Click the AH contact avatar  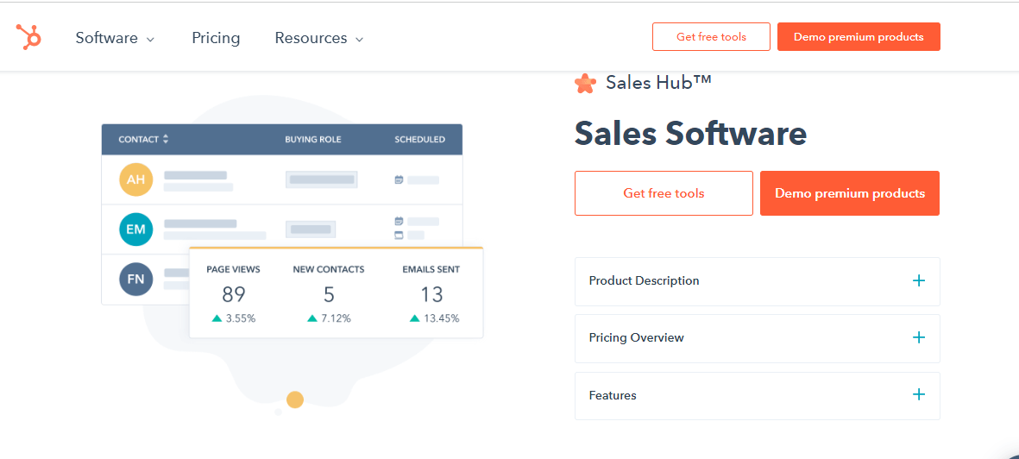coord(135,179)
